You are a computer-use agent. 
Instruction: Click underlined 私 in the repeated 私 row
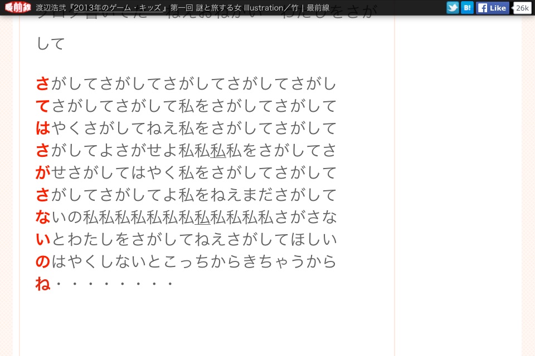202,217
